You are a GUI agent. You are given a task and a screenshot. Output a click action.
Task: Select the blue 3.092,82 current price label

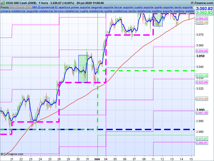tap(204, 9)
